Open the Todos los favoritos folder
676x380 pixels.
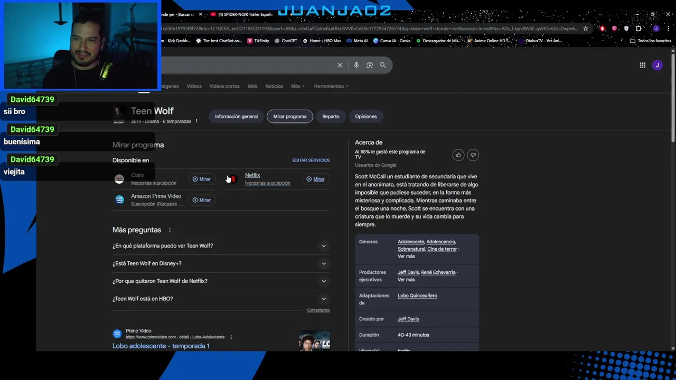click(x=650, y=41)
